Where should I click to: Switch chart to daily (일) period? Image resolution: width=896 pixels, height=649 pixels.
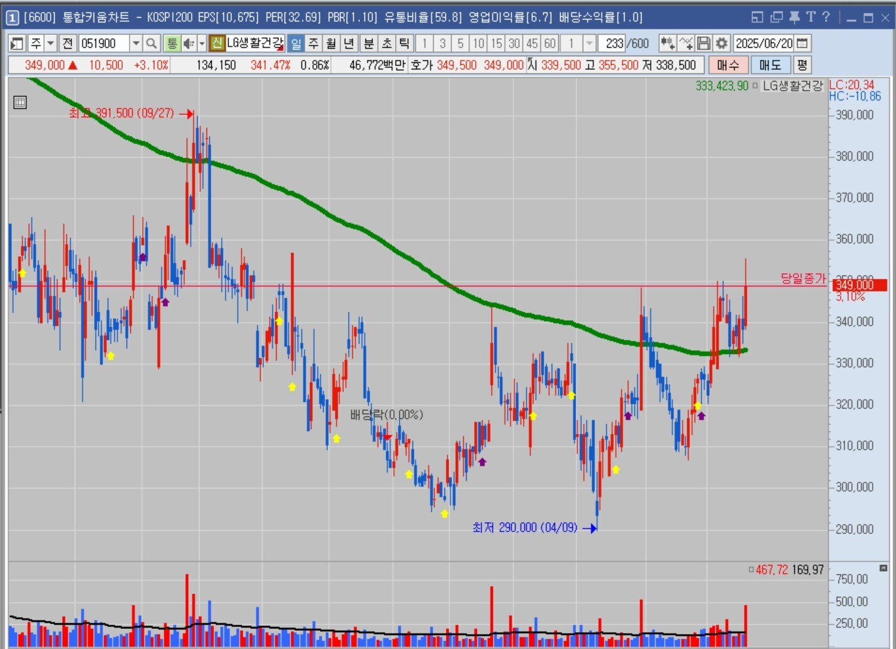(x=296, y=43)
